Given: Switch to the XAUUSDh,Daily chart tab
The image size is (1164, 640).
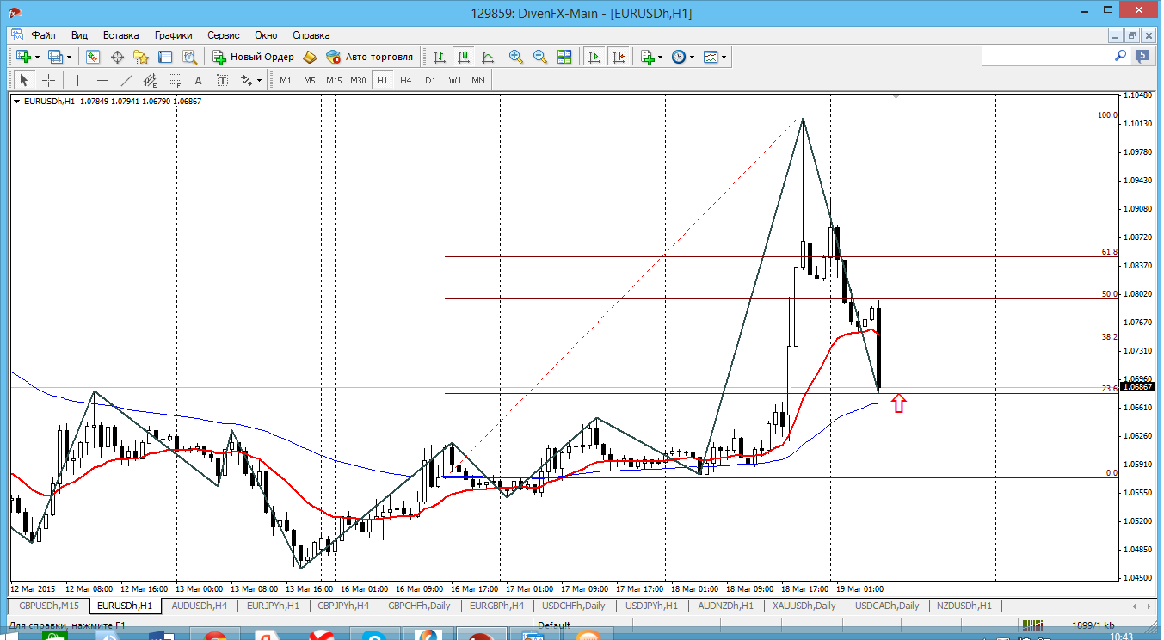Looking at the screenshot, I should pos(804,606).
